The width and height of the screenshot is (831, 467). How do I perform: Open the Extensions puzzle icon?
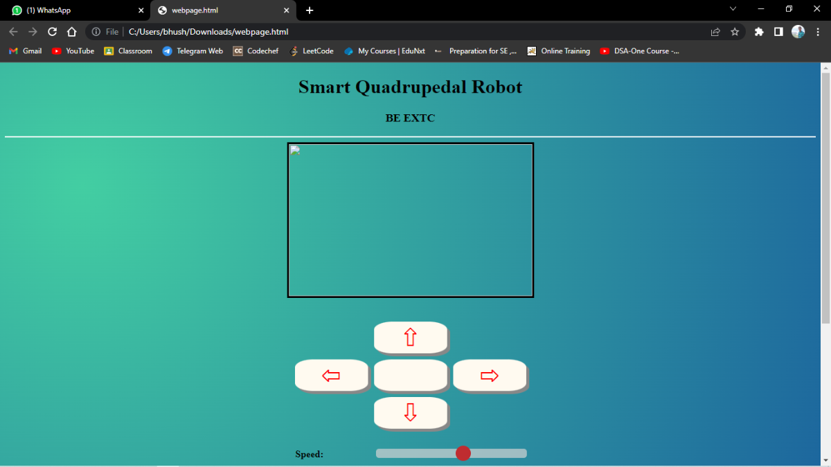click(x=759, y=32)
